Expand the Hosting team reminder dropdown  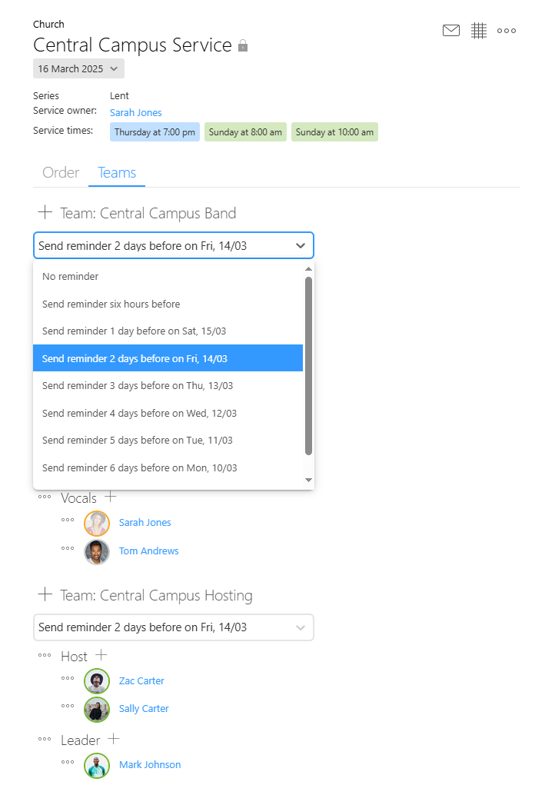click(x=174, y=627)
